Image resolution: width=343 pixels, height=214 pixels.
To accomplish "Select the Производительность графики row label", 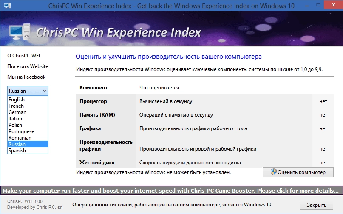I will [x=106, y=146].
